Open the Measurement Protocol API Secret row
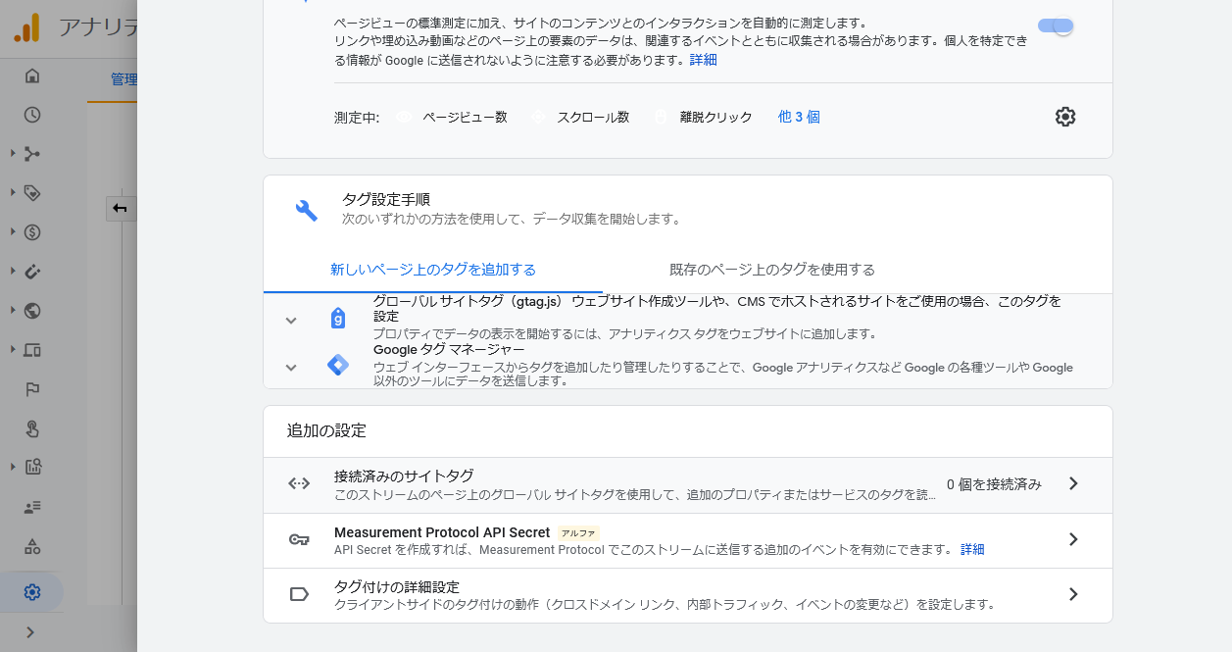Viewport: 1232px width, 652px height. click(x=688, y=540)
